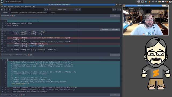
Task: Open options button for the YouTubeEditor.sublime-settings file
Action: pyautogui.click(x=115, y=55)
